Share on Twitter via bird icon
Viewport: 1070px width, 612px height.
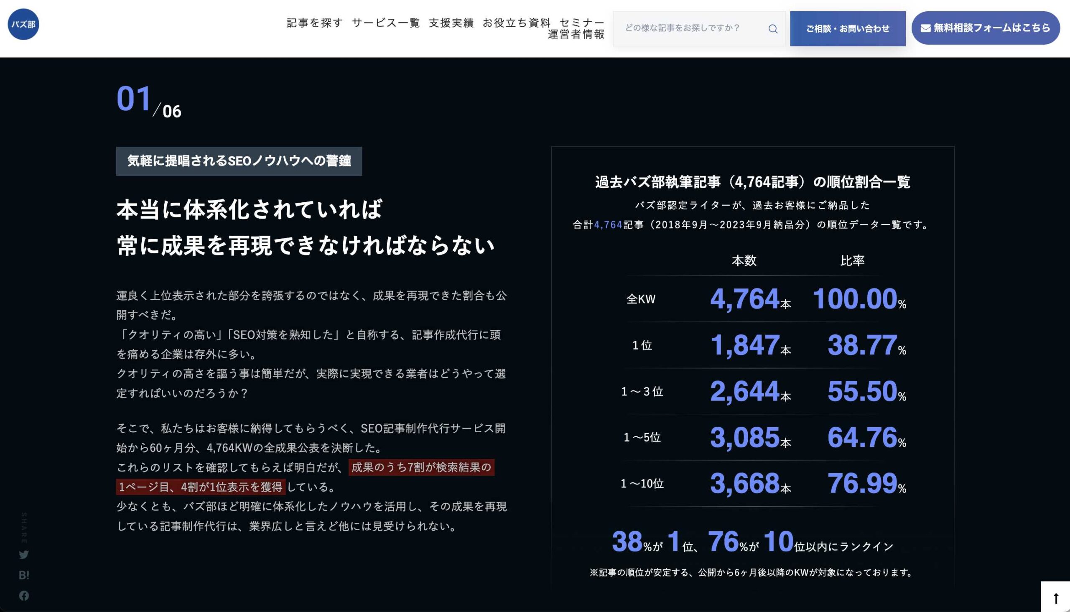pos(24,554)
